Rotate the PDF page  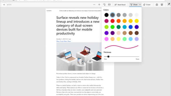coord(104,5)
